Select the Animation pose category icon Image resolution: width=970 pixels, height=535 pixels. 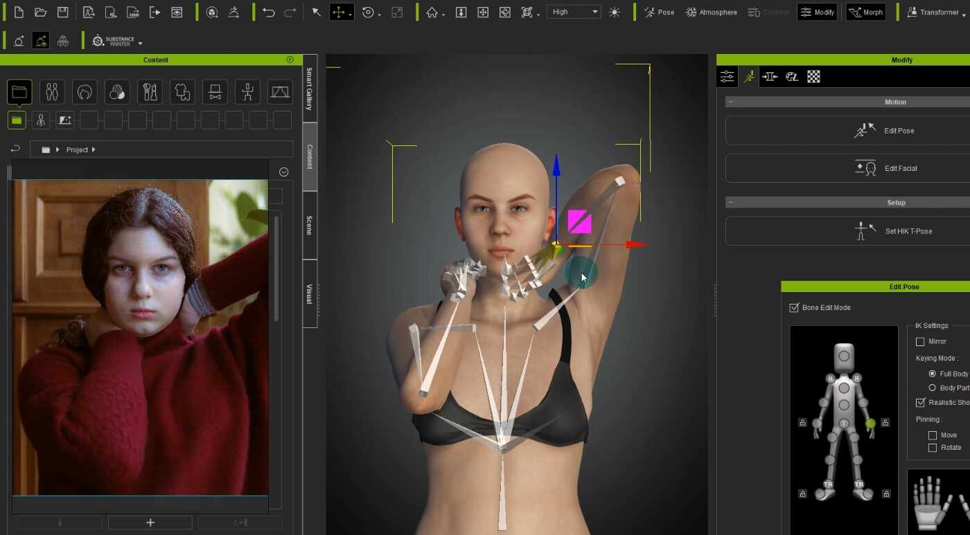[x=247, y=91]
